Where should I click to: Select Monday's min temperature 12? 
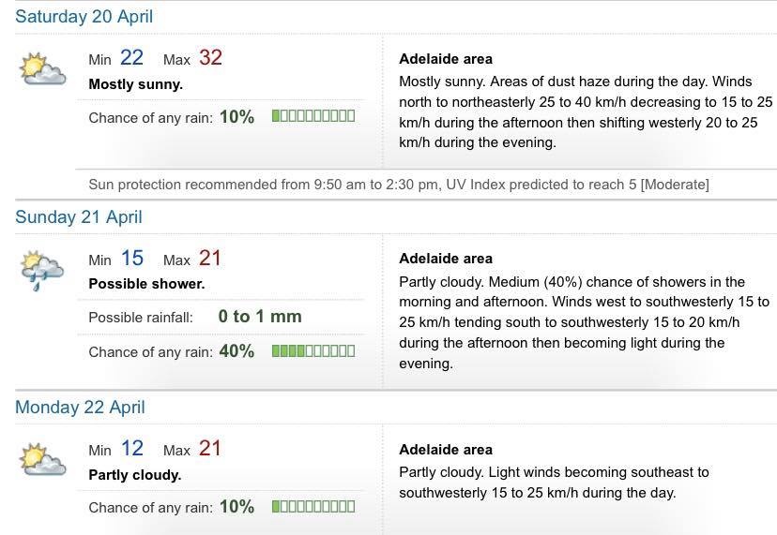click(131, 449)
